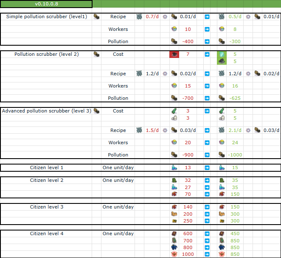This screenshot has width=281, height=258.
Task: Select the red 13 citizen value
Action: coord(188,167)
